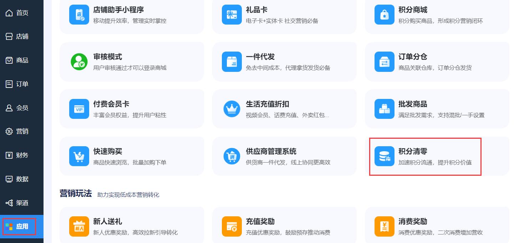Open the 生活充值折扣 title link

[268, 104]
